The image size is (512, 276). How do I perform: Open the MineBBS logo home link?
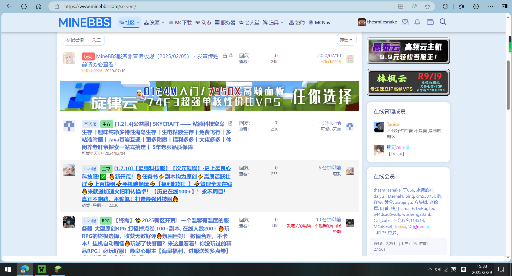click(85, 22)
